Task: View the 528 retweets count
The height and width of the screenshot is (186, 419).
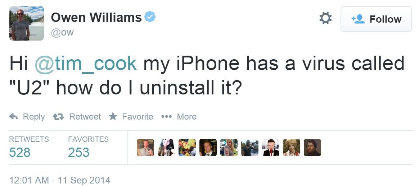Action: pos(20,152)
